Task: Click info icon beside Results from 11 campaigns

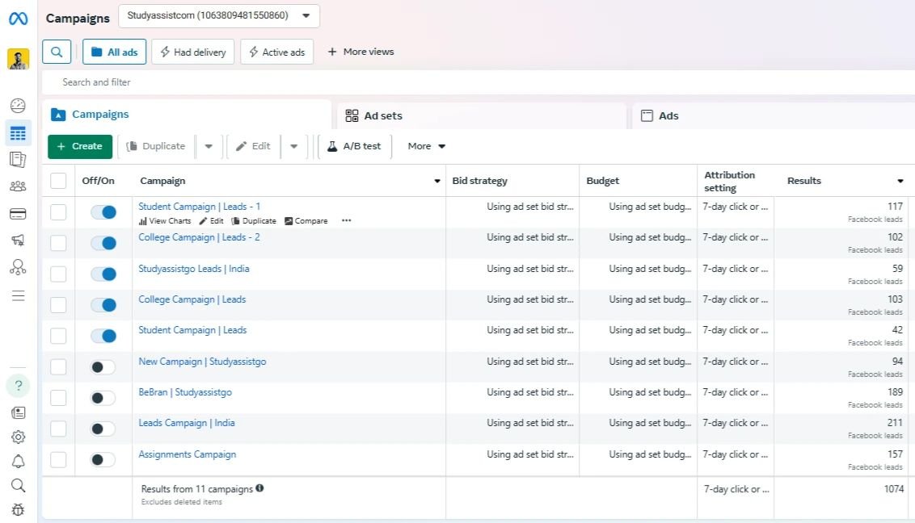Action: 259,488
